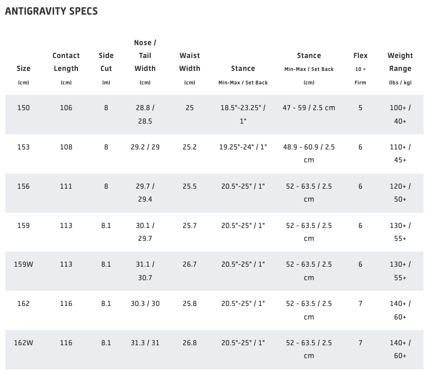Select the 150 size row cell
This screenshot has width=430, height=374.
coord(23,108)
